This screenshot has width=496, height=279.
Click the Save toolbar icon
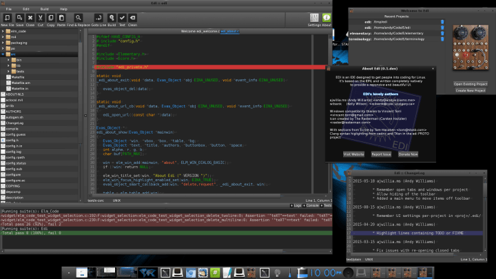(19, 18)
